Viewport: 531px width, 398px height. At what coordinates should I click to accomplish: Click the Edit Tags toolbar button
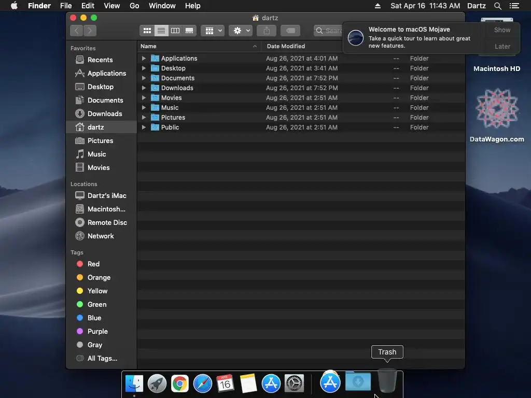click(x=290, y=31)
